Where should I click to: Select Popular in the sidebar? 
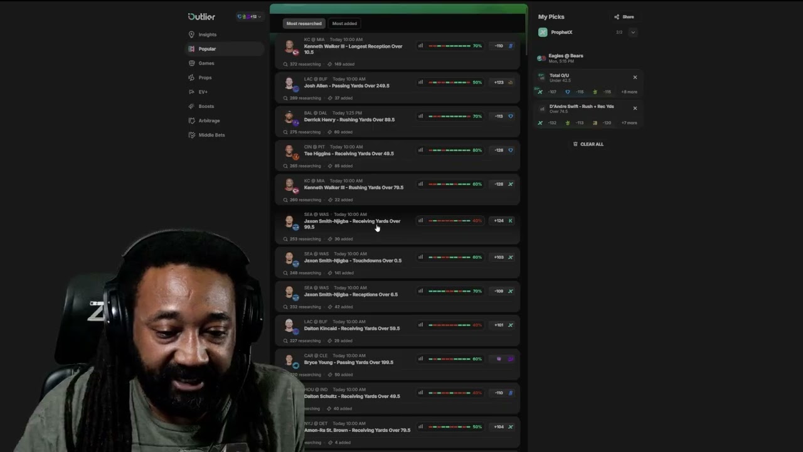[225, 49]
